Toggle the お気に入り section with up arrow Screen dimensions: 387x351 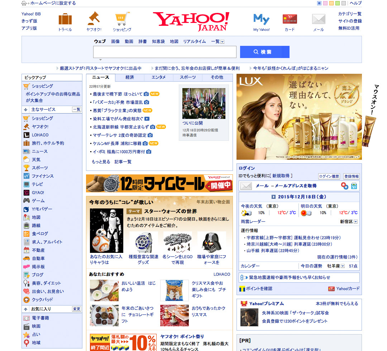click(26, 309)
